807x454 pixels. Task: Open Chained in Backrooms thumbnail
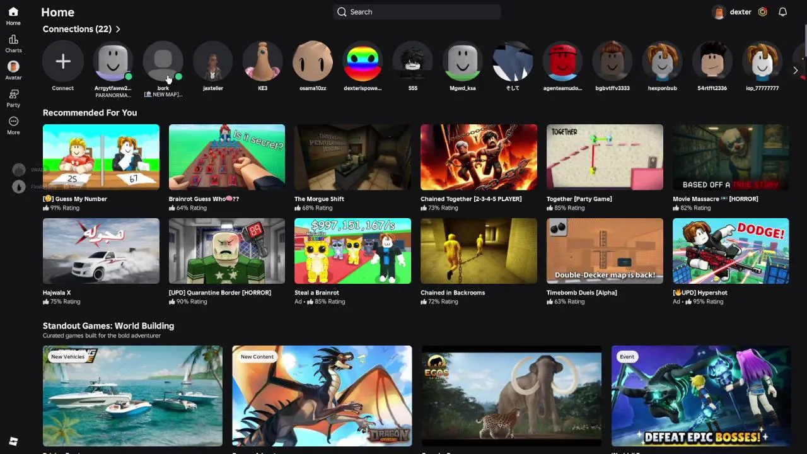[x=479, y=251]
